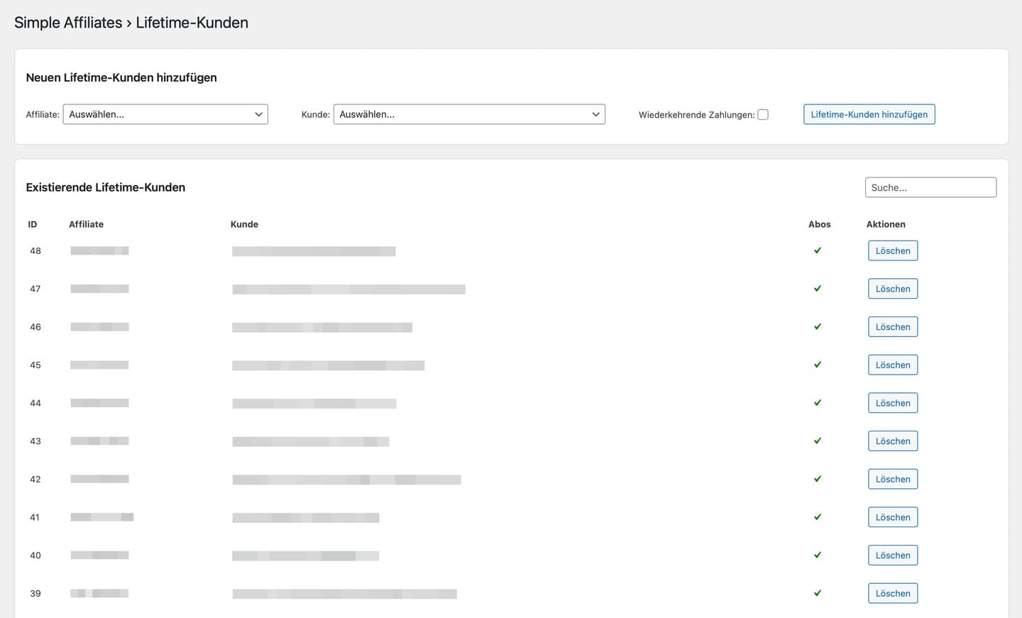Open the Affiliate dropdown
Image resolution: width=1022 pixels, height=618 pixels.
click(165, 114)
